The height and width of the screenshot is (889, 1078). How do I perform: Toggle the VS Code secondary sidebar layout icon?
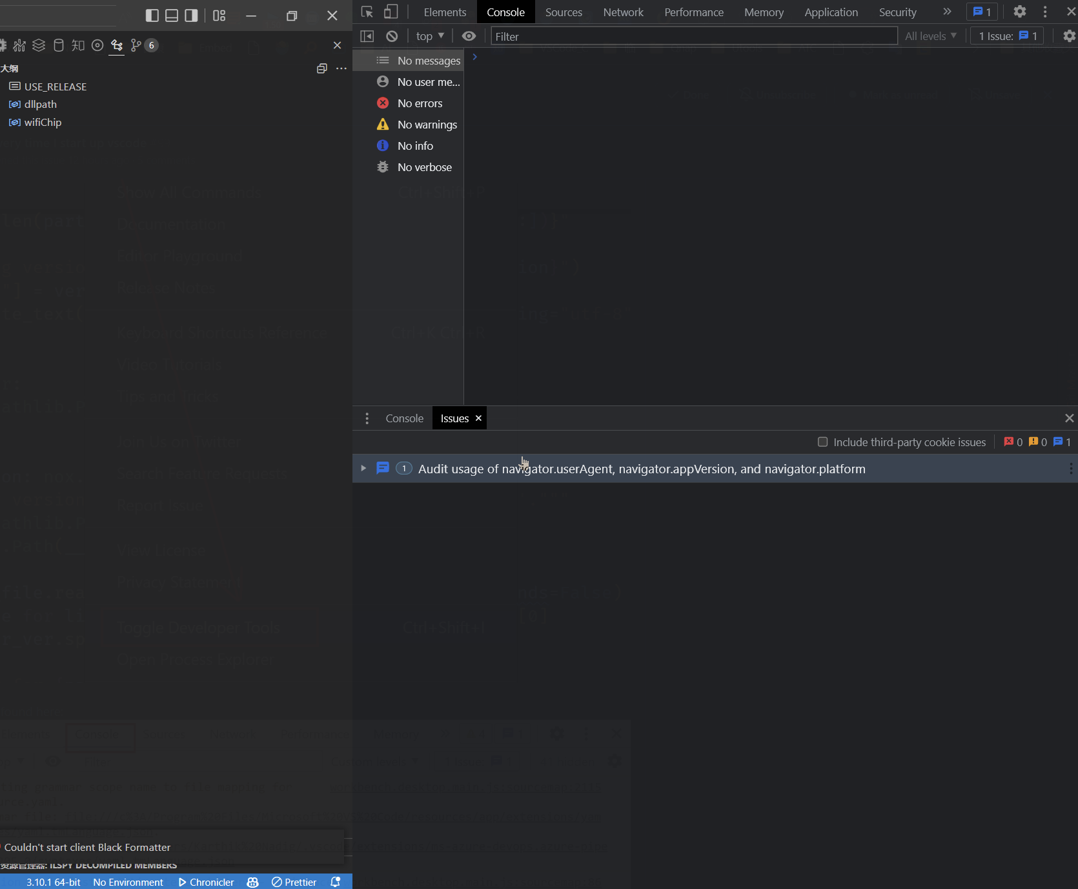coord(191,15)
